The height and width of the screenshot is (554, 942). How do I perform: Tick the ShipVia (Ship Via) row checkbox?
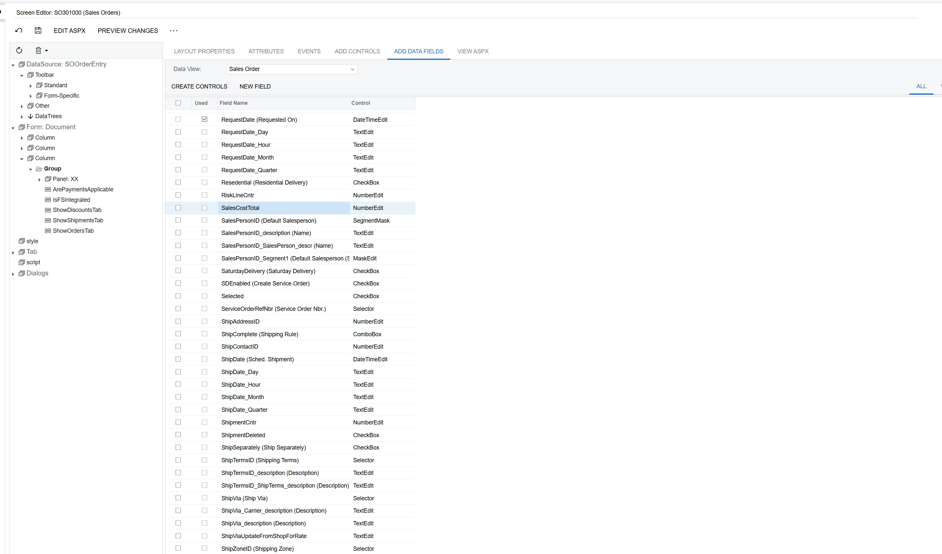tap(178, 498)
